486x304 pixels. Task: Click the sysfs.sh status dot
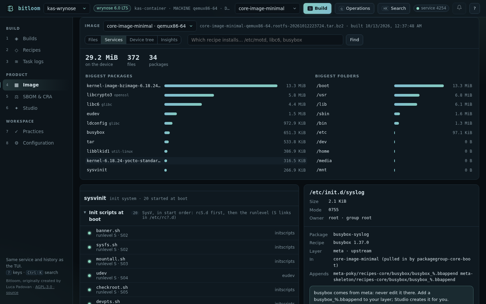pyautogui.click(x=89, y=247)
